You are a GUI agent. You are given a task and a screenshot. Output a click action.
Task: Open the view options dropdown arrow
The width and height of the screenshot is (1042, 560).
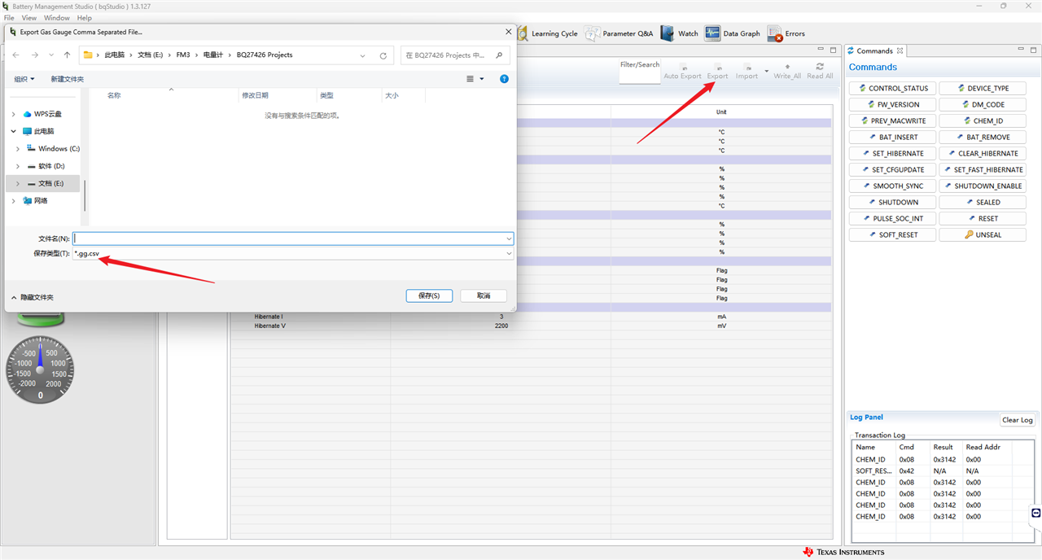click(x=481, y=79)
